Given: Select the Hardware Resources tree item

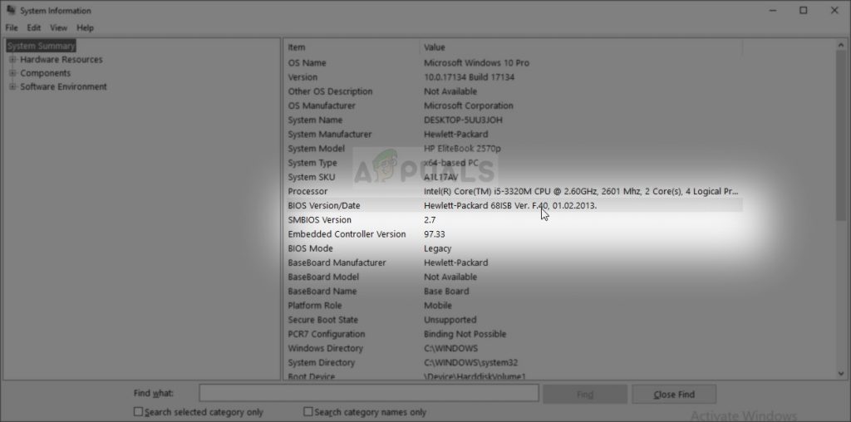Looking at the screenshot, I should click(x=61, y=60).
